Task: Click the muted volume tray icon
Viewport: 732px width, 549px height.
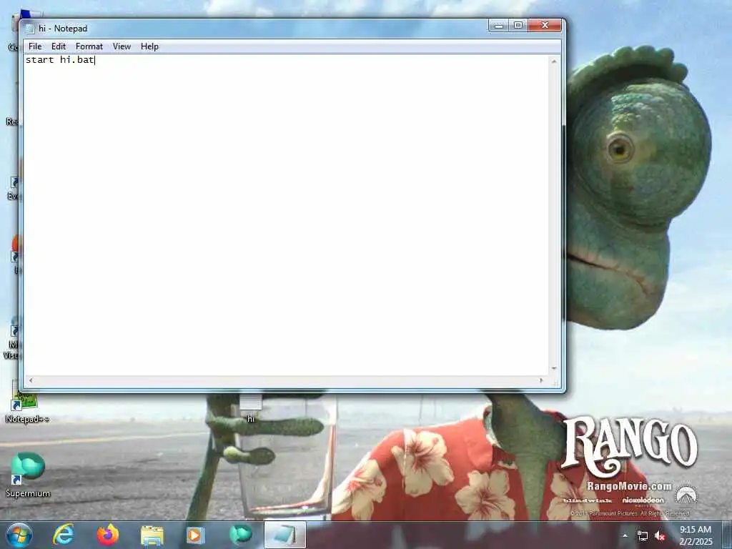Action: [660, 536]
